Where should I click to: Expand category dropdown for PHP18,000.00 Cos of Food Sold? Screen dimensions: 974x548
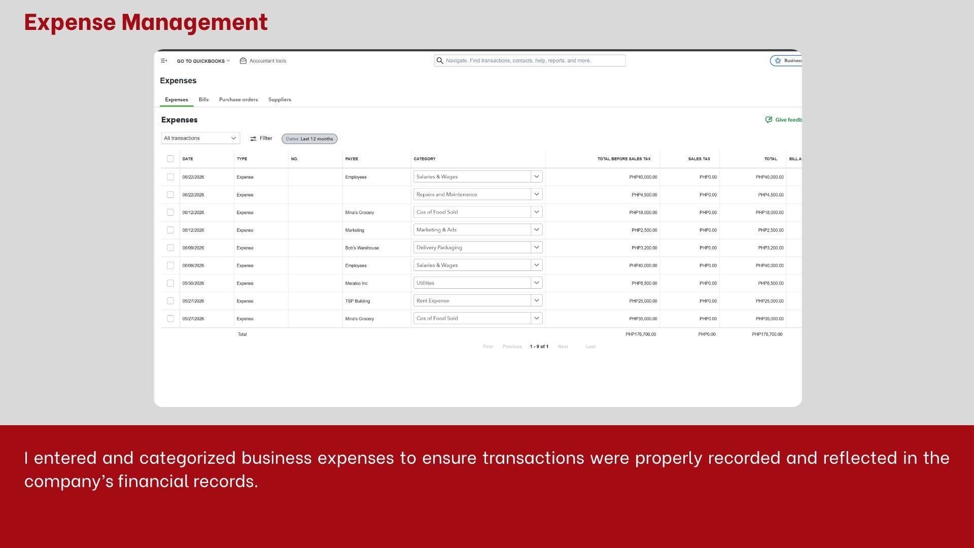[x=537, y=212]
